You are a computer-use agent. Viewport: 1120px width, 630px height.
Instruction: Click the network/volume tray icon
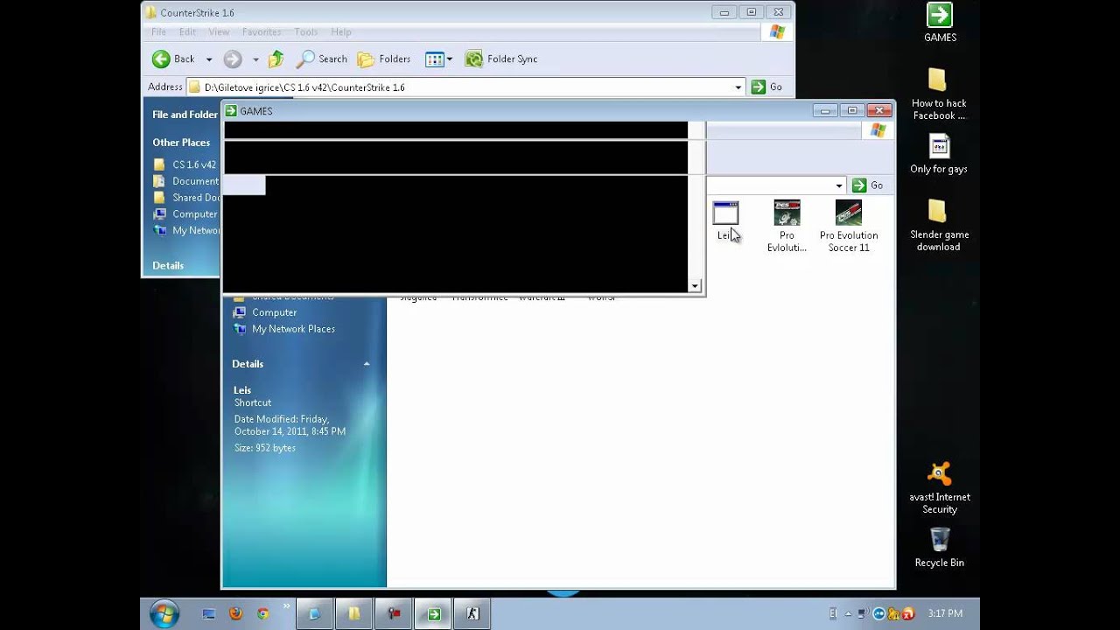pos(862,614)
